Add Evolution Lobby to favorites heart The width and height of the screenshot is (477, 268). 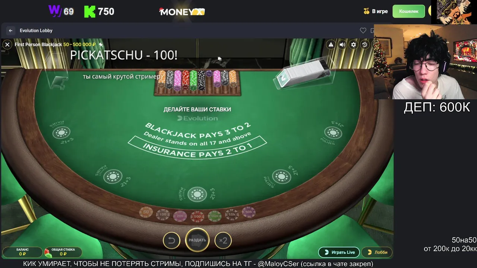click(x=363, y=31)
